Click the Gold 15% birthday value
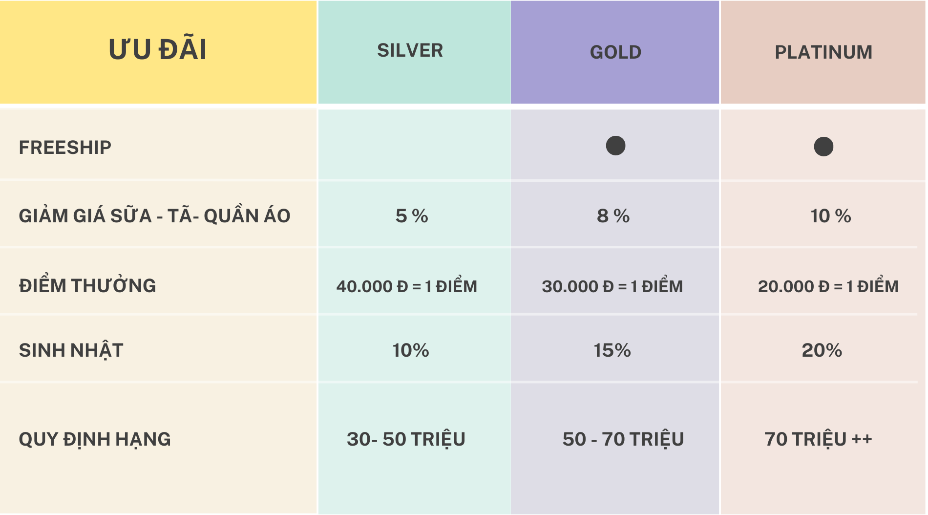The height and width of the screenshot is (515, 928). (x=612, y=350)
